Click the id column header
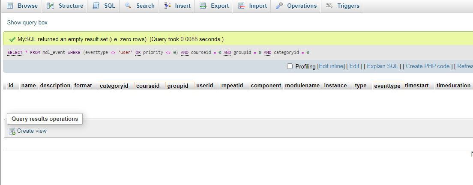 tap(11, 86)
